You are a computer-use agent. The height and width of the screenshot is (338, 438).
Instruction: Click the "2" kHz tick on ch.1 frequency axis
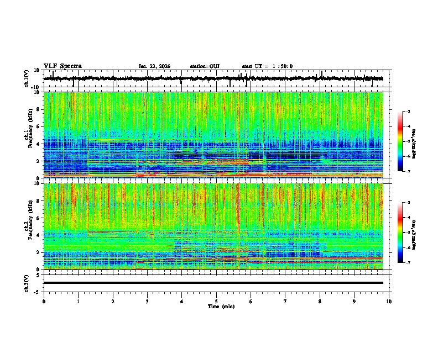point(38,161)
